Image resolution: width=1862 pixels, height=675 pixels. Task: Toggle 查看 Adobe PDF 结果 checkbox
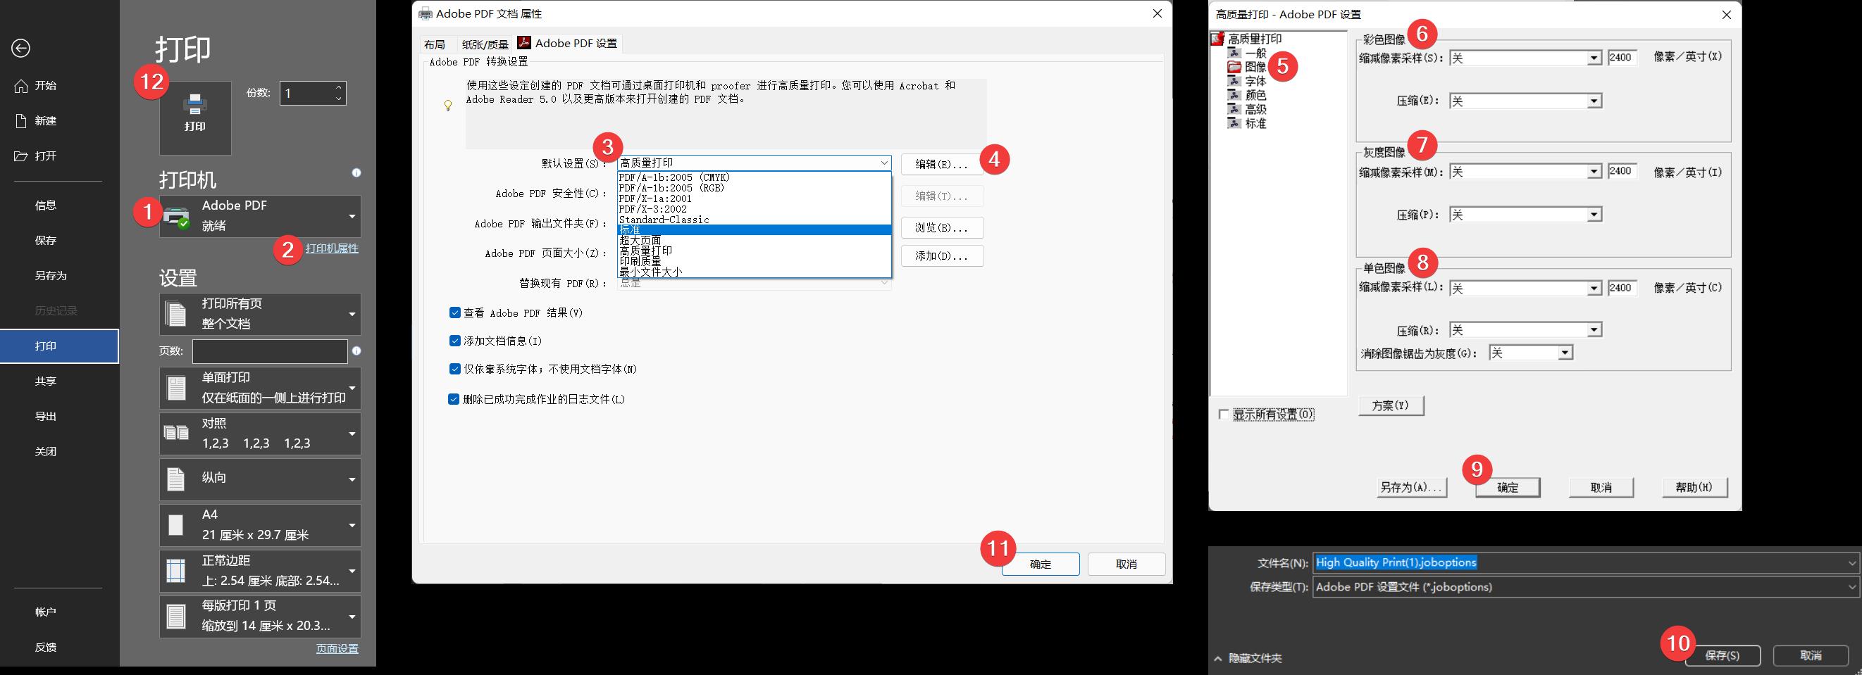(x=454, y=313)
